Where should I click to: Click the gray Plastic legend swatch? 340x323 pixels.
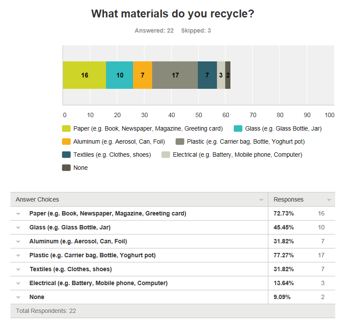(x=180, y=141)
